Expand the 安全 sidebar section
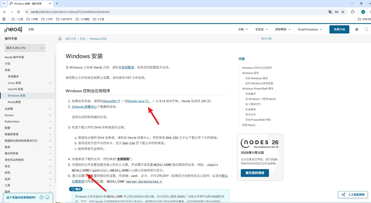Screen dimensions: 371x203 [50, 166]
